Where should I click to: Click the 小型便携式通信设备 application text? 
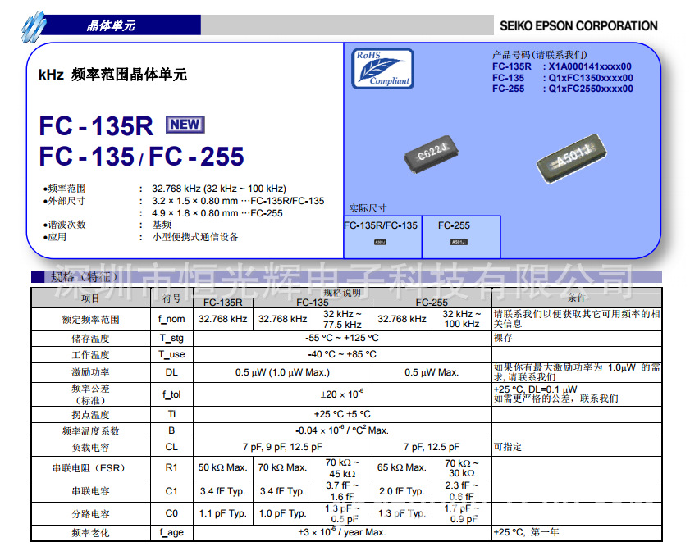(x=195, y=237)
